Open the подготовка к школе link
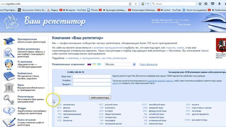Image resolution: width=226 pixels, height=127 pixels. (201, 108)
